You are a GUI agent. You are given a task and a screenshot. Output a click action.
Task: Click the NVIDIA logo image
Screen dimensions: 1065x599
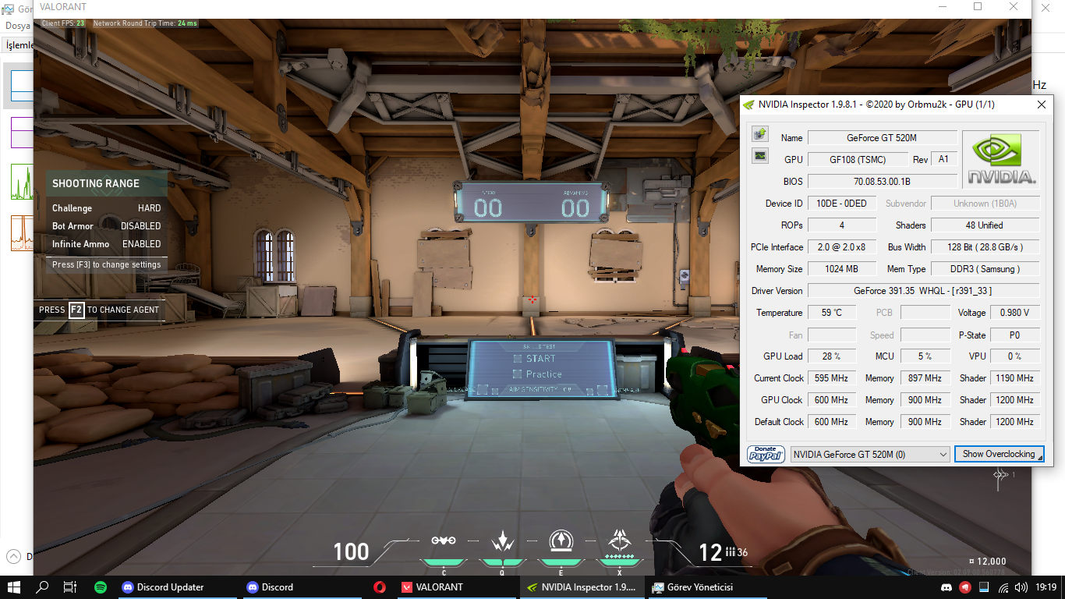1002,158
